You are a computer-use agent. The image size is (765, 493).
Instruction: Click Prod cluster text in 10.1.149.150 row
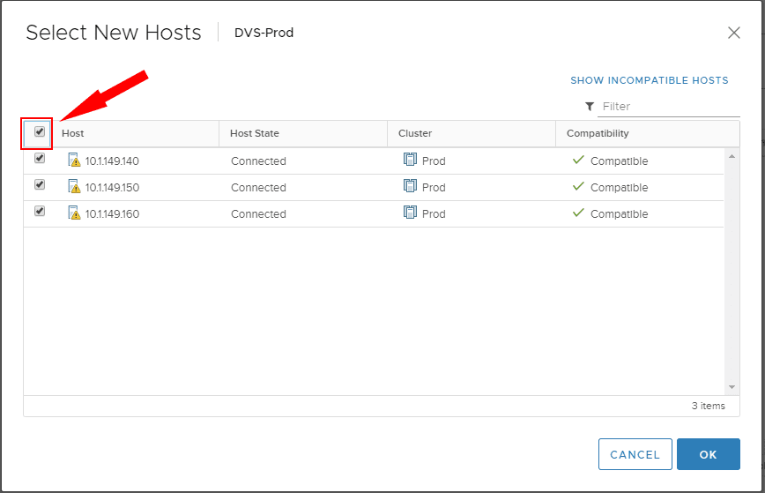tap(434, 188)
